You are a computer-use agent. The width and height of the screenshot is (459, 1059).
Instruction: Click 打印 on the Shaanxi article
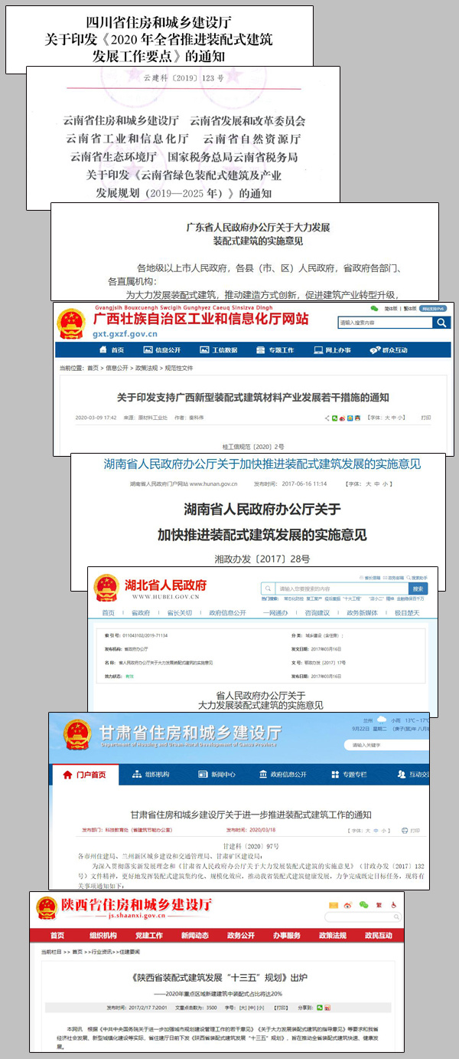(280, 1007)
